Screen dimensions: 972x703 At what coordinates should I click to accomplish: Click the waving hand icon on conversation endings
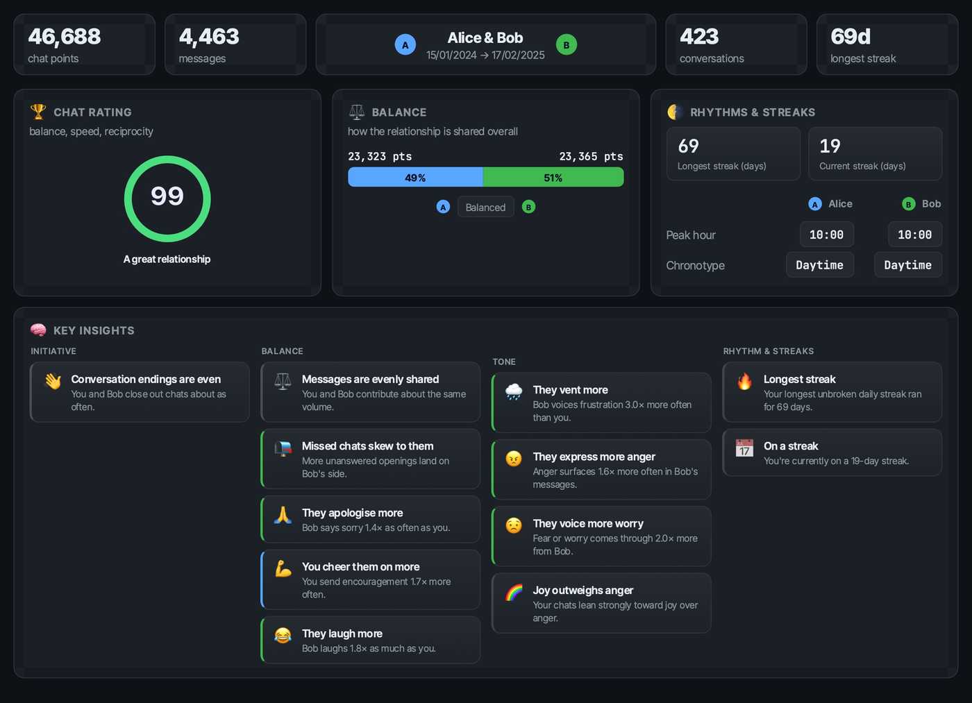[x=53, y=380]
